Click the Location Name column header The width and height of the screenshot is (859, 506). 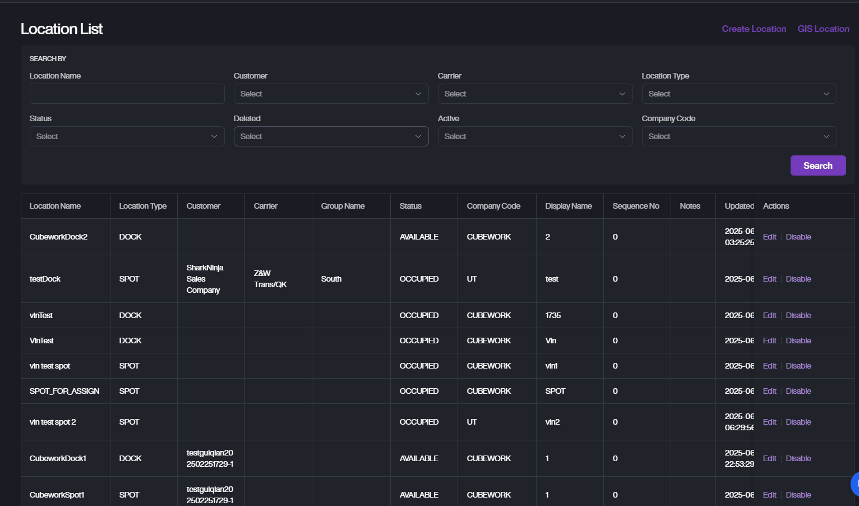[55, 206]
